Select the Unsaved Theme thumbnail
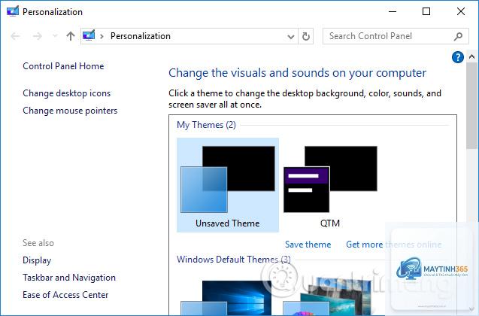The width and height of the screenshot is (479, 316). (228, 185)
